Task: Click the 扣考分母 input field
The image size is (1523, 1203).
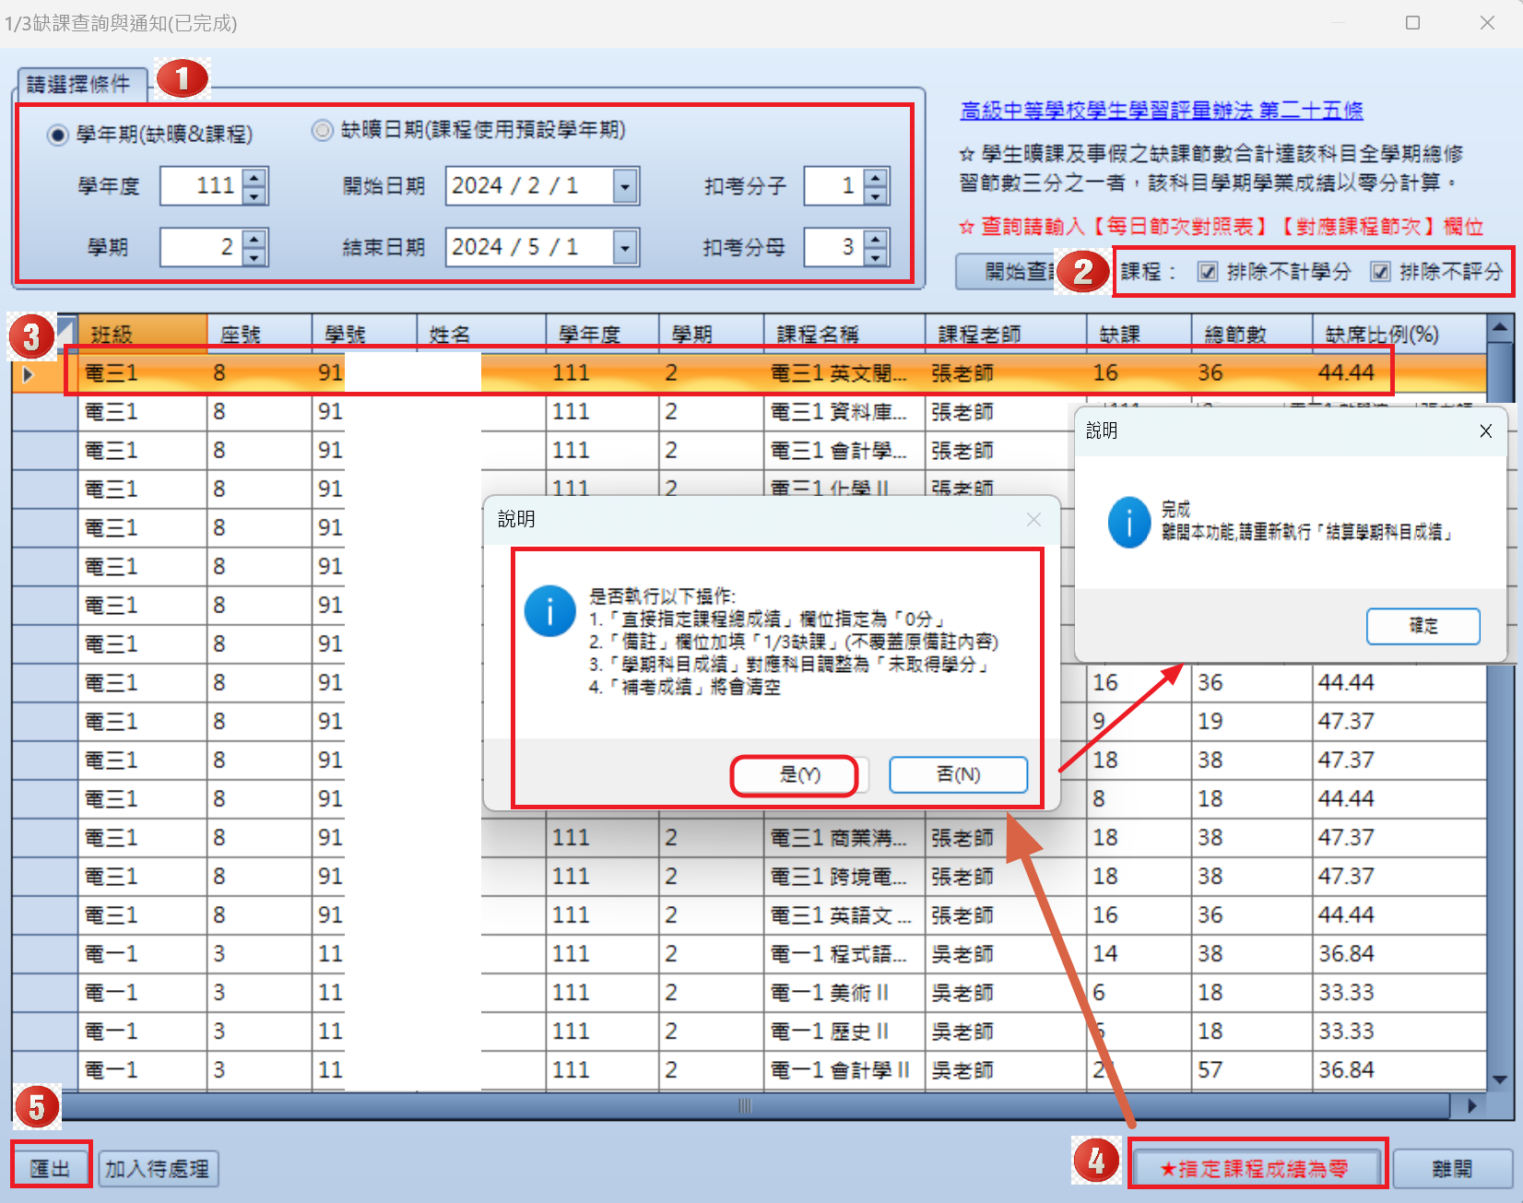Action: point(834,247)
